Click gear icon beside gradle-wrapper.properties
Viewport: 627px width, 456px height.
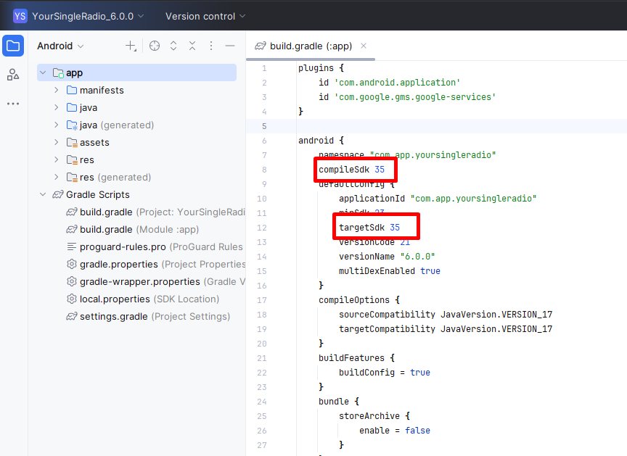click(x=72, y=281)
